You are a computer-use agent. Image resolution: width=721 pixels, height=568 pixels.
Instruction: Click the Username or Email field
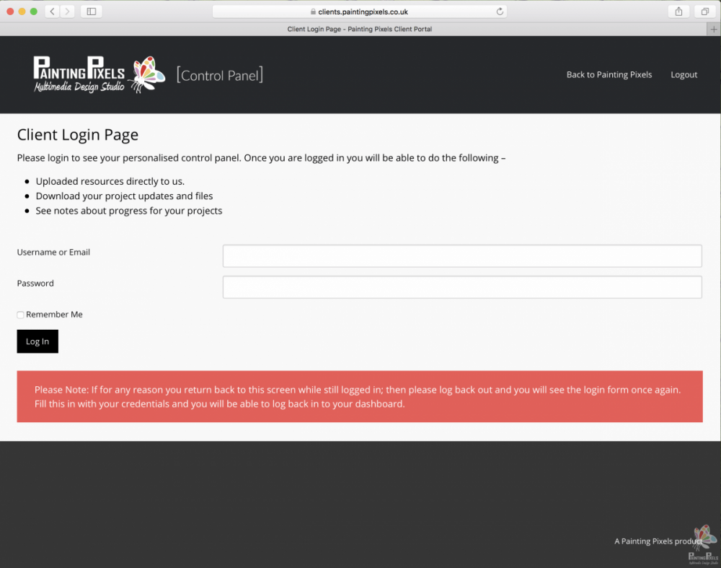coord(462,256)
